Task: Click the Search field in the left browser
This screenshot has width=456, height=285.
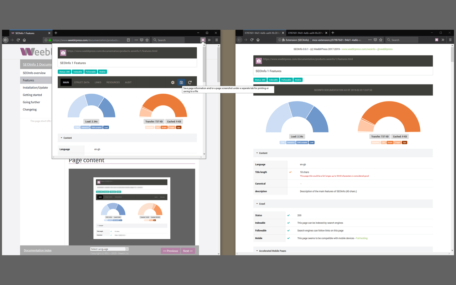Action: [x=168, y=40]
